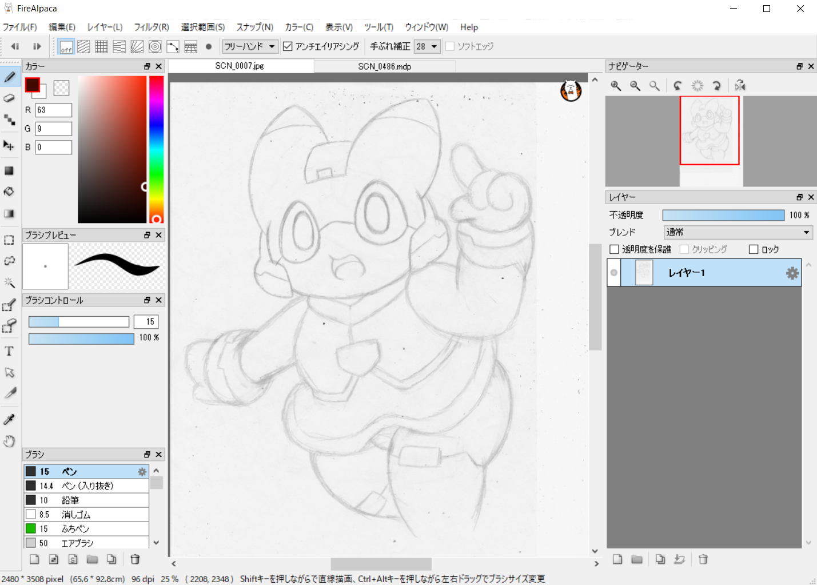Add new layer via layer panel icon
This screenshot has height=585, width=817.
pos(617,559)
